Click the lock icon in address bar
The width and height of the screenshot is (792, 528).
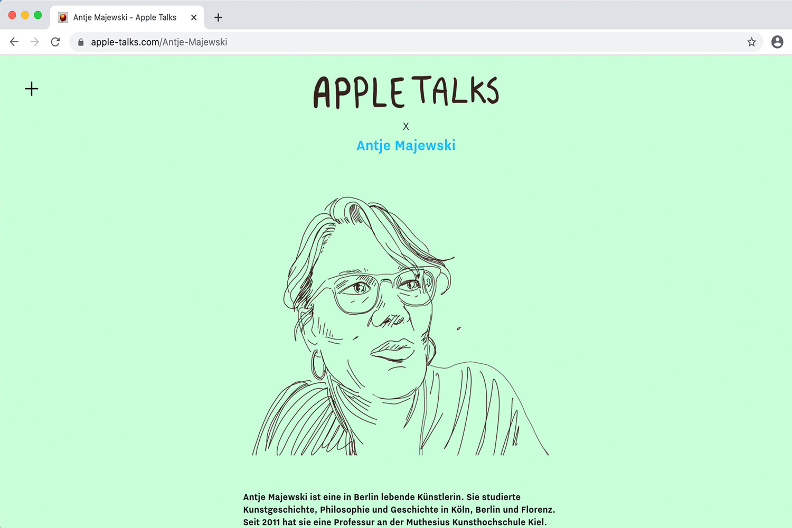pyautogui.click(x=81, y=42)
